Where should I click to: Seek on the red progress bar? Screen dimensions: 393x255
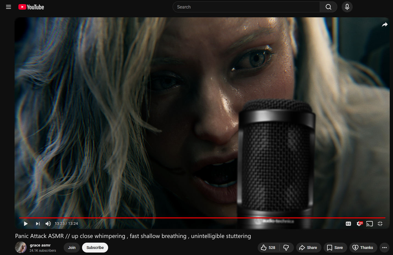pos(202,218)
